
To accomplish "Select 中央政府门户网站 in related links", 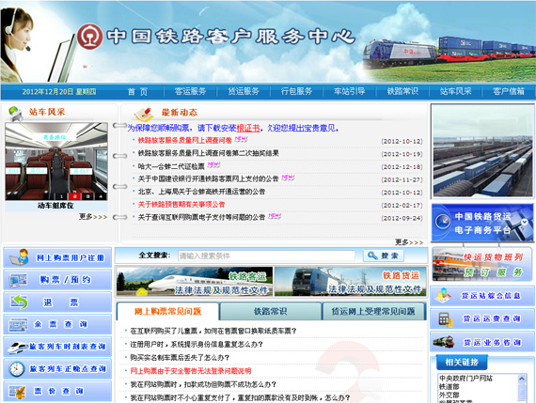I will [x=465, y=379].
